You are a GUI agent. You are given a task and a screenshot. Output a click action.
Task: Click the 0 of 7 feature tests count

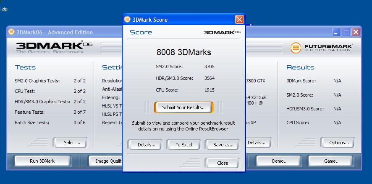(x=79, y=112)
